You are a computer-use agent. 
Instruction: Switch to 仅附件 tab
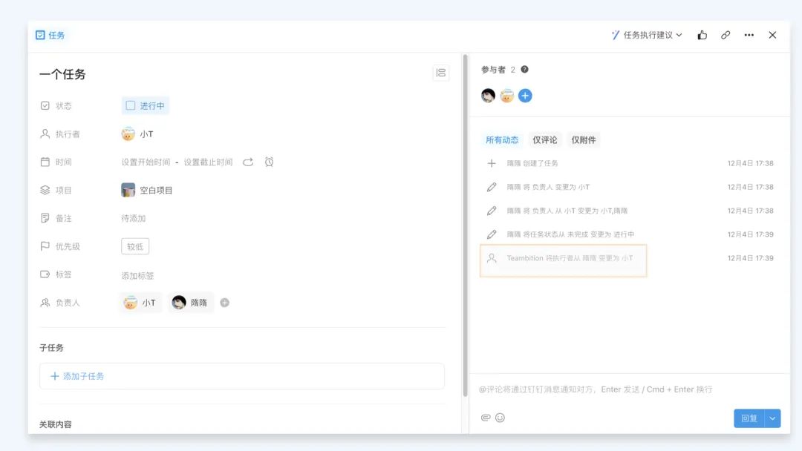(x=584, y=139)
